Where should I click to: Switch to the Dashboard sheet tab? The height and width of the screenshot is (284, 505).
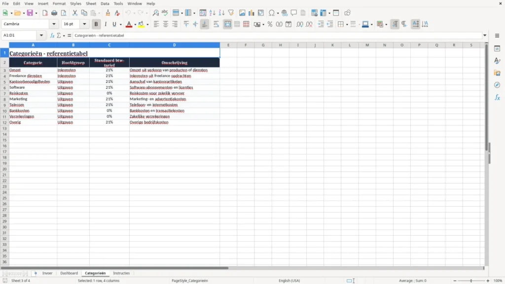coord(69,273)
